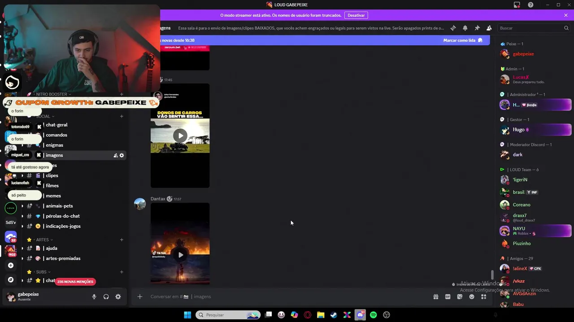Click attach plus button in message bar
The image size is (574, 322).
click(x=139, y=297)
